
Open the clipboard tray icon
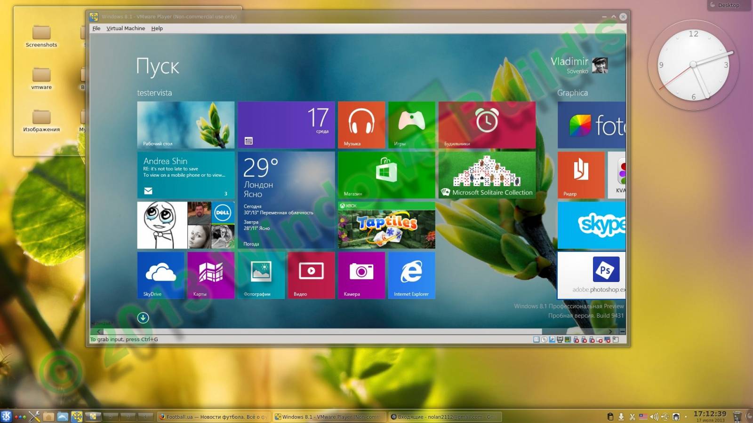pos(610,416)
